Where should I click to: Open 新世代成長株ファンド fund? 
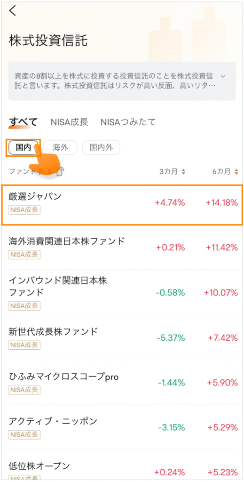122,337
